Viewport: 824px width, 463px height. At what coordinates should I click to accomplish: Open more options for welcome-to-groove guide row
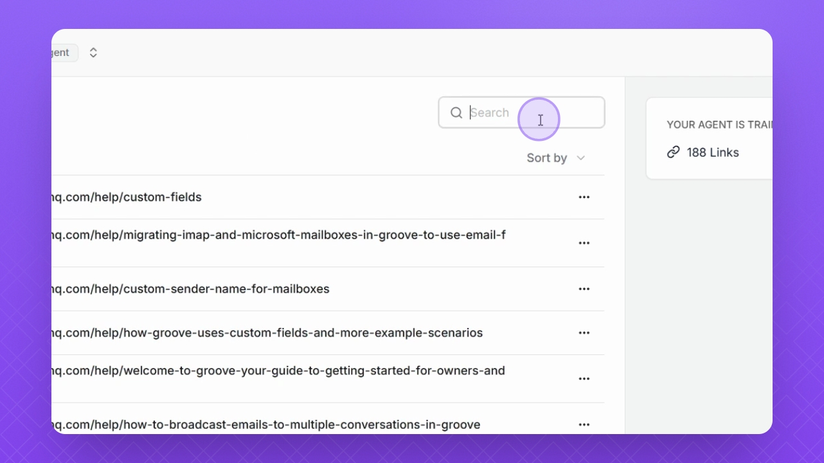coord(584,379)
